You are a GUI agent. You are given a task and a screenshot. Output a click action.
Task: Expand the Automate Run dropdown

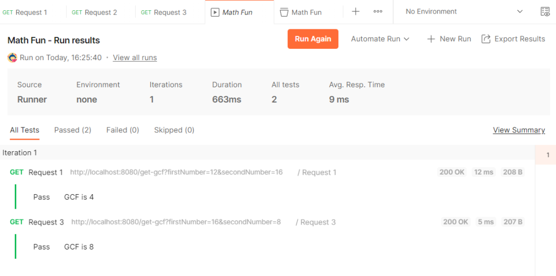click(380, 39)
